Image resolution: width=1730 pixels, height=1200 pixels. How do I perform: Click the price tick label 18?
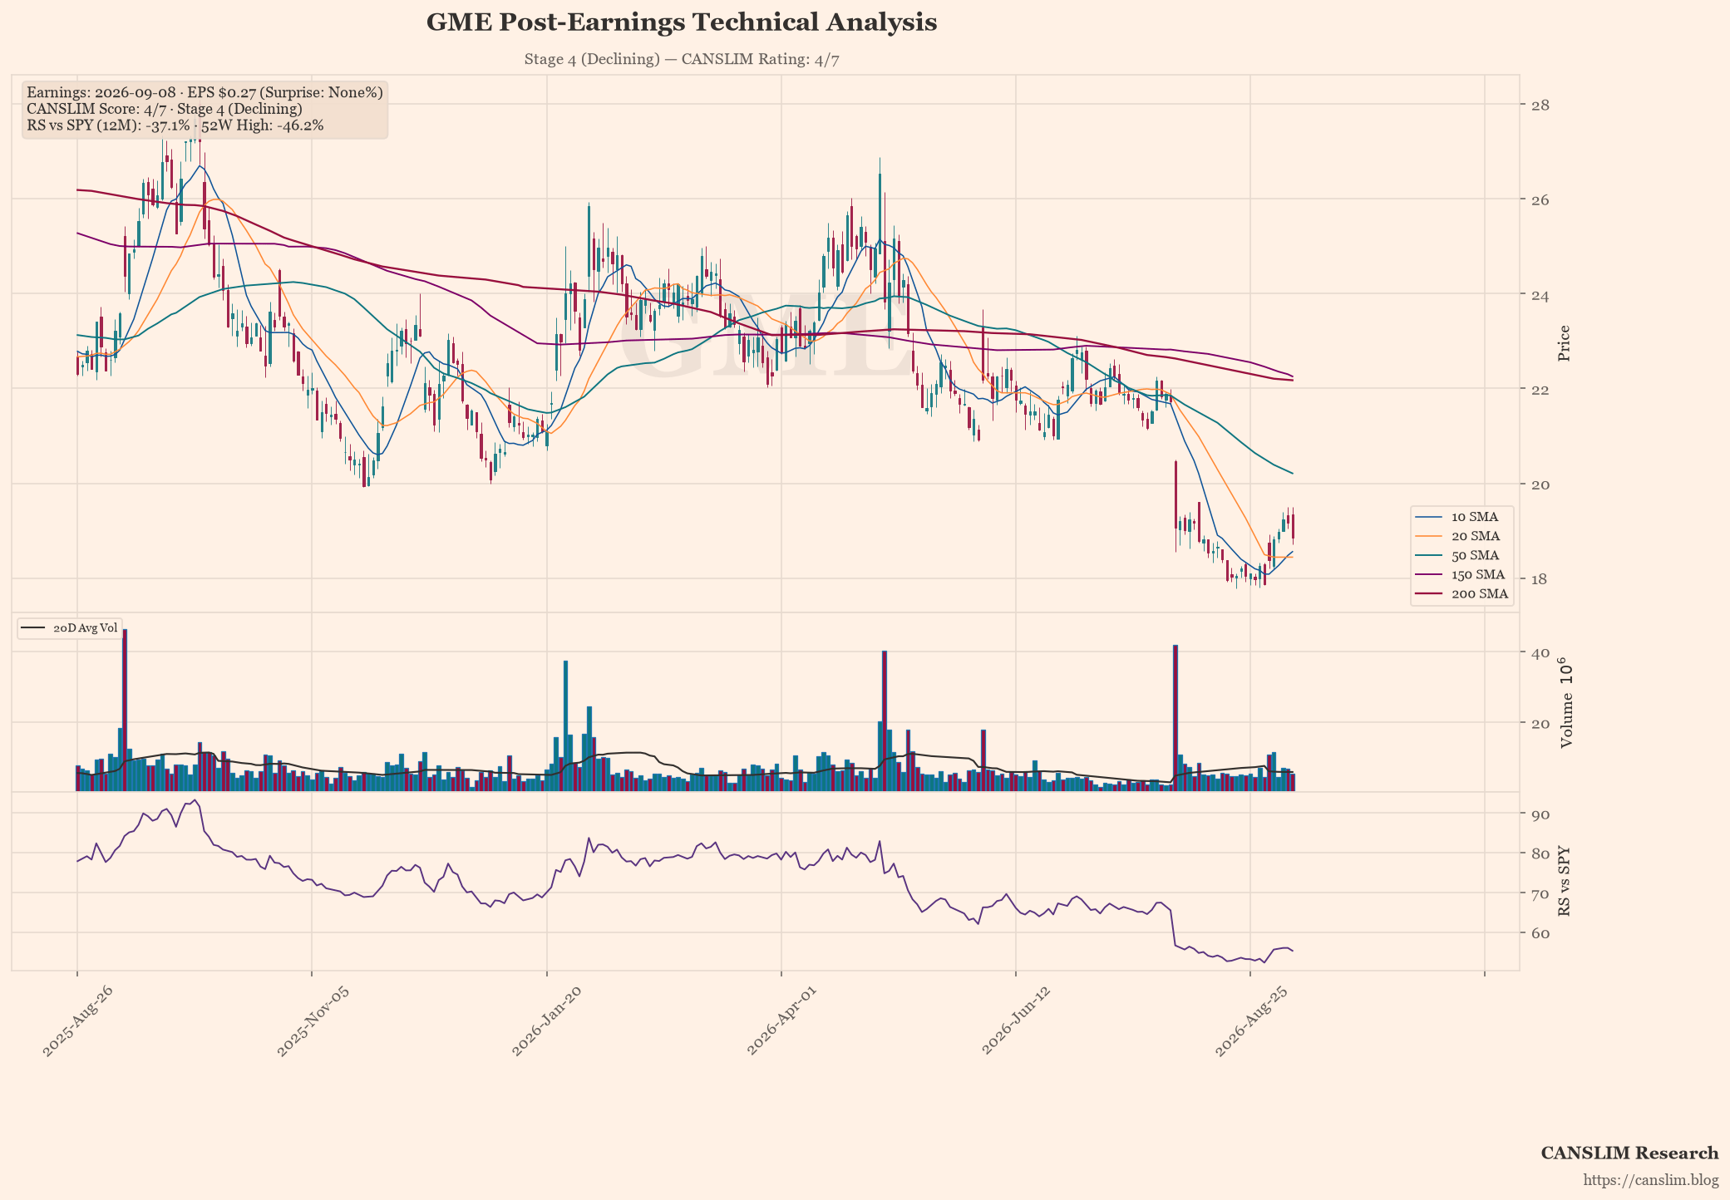1540,578
